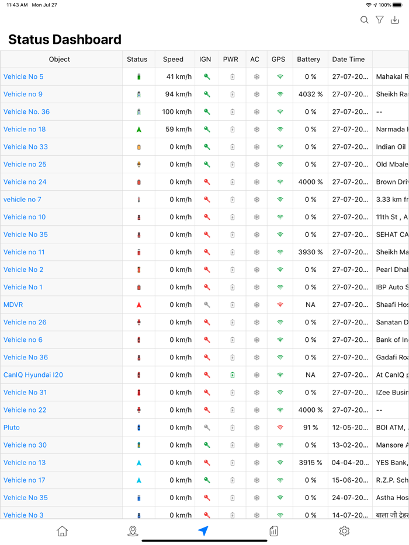The image size is (409, 545).
Task: Tap cyan arrow status icon for Vehicle no 17
Action: 139,480
